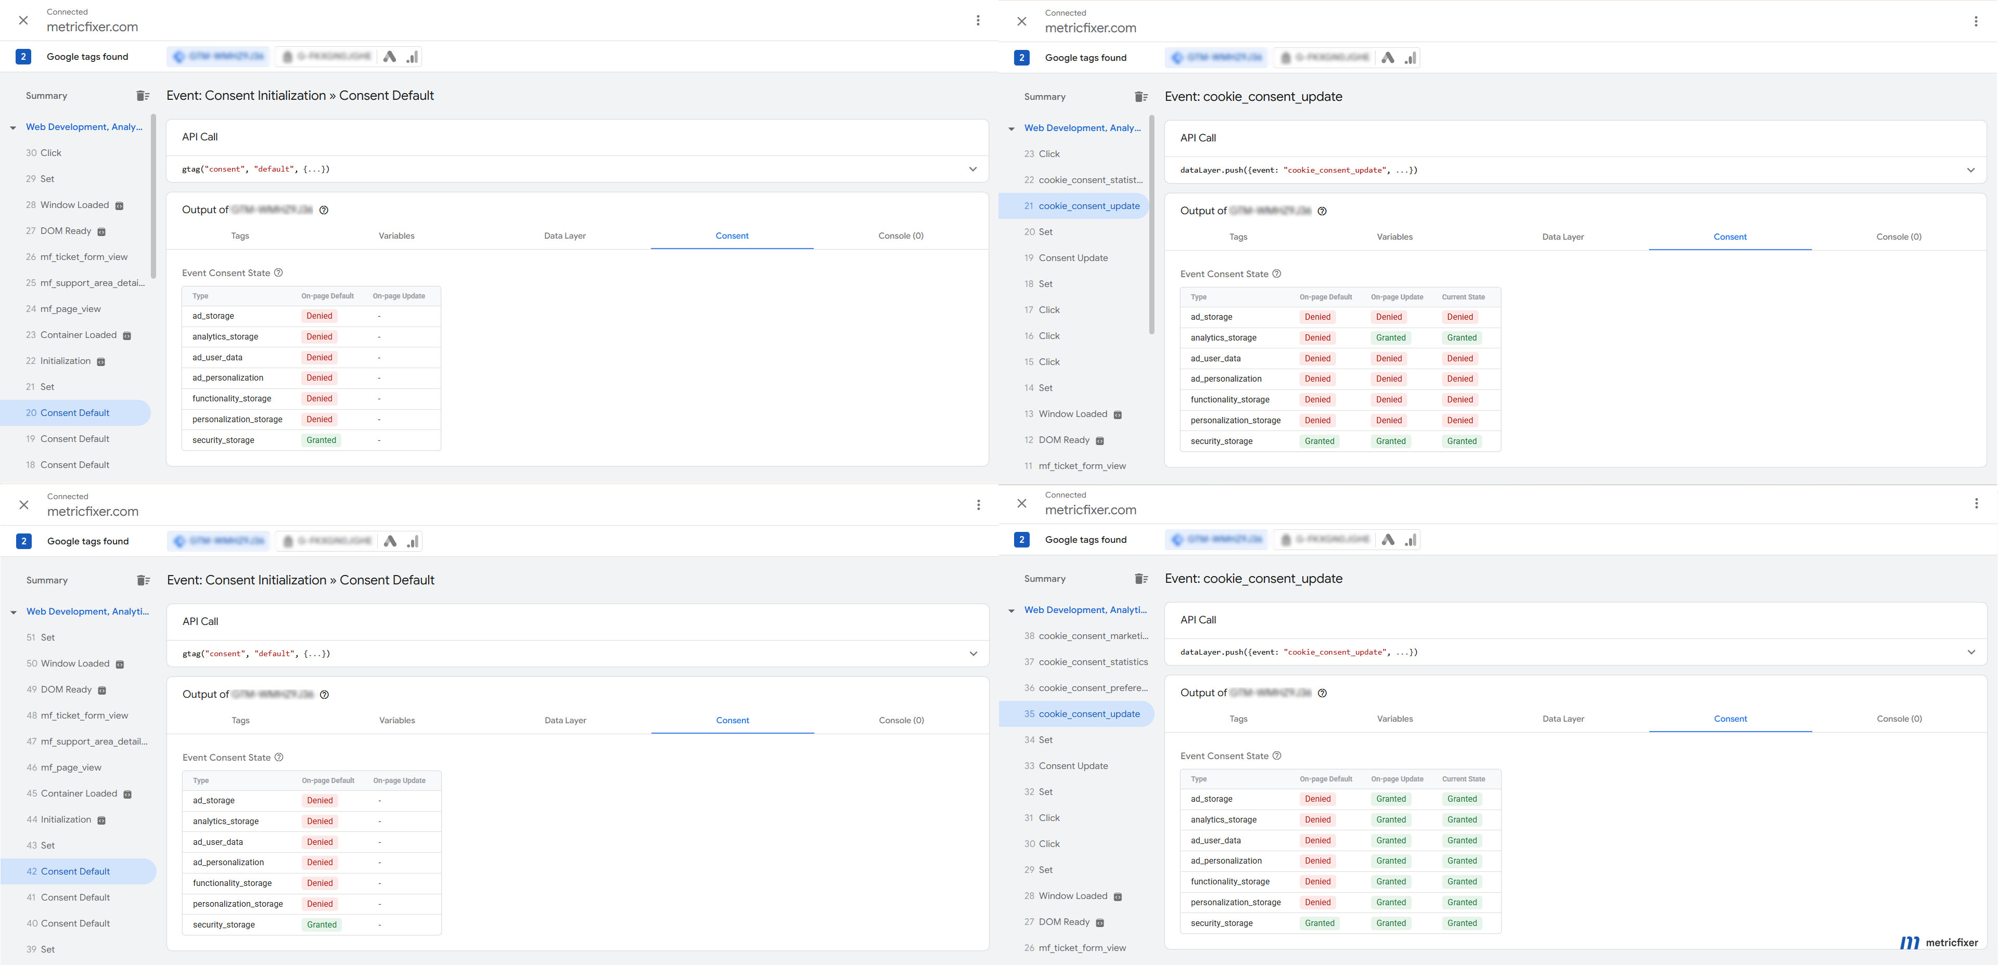Click personalization_storage Denied cell in bottom-left table

tap(319, 904)
